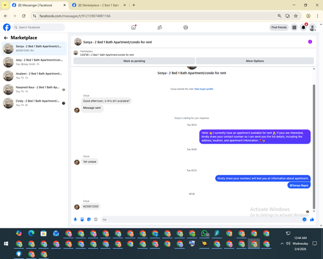
Task: Switch to the Marketplace – 2 Bed 1 Bath tab
Action: (x=99, y=5)
